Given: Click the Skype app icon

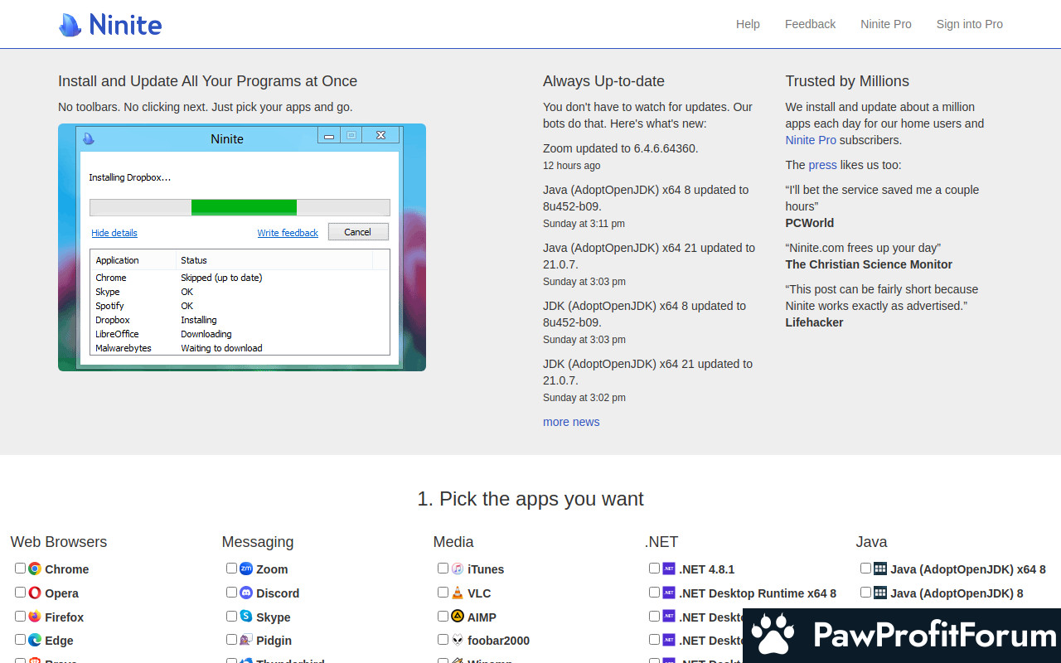Looking at the screenshot, I should click(x=246, y=617).
